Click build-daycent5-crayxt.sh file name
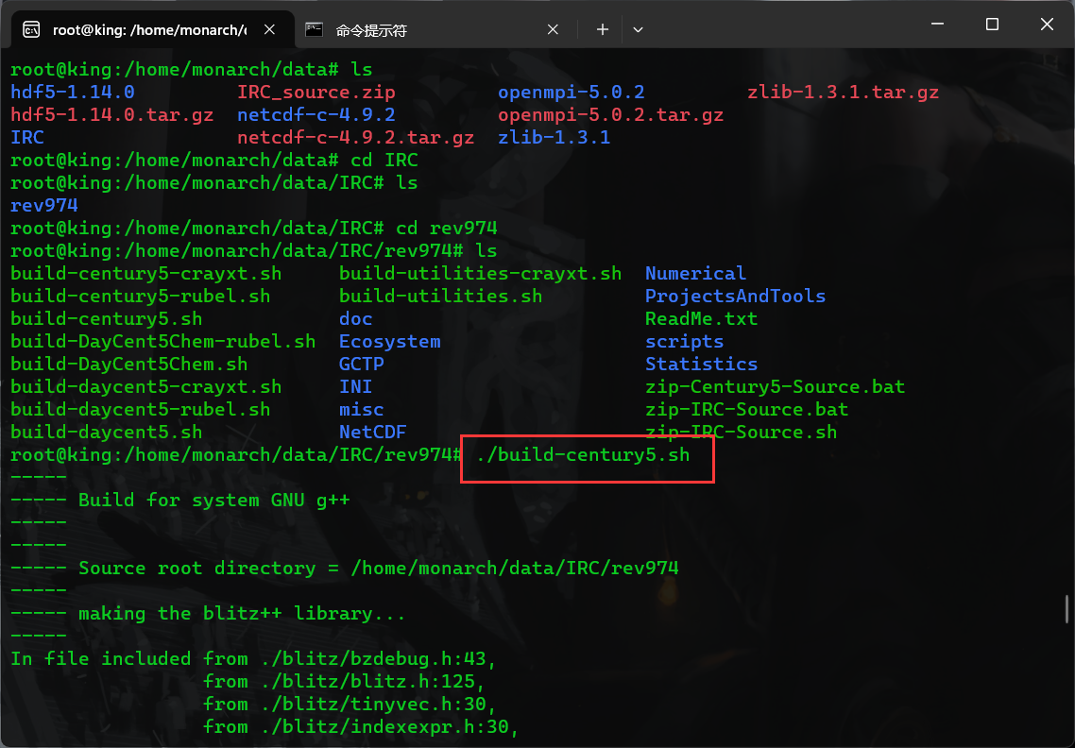 tap(146, 386)
